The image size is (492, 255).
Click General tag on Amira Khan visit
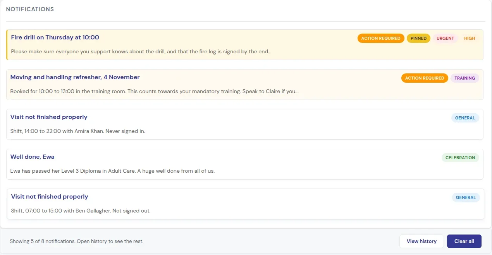tap(465, 118)
